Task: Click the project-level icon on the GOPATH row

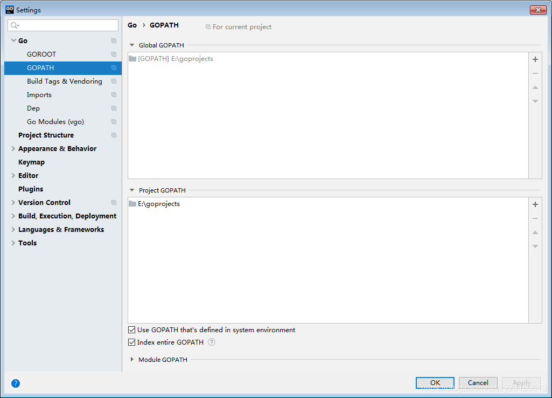Action: coord(114,68)
